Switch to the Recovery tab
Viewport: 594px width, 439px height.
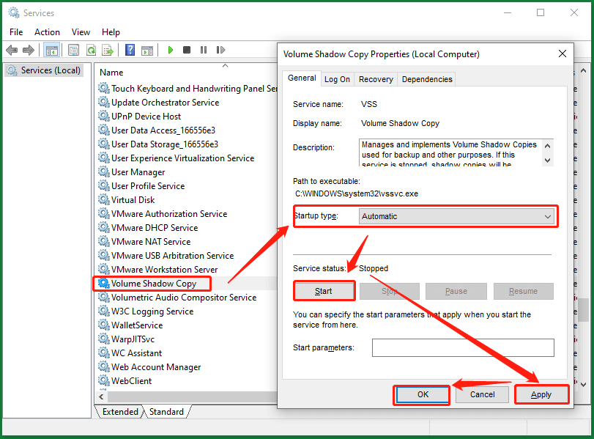click(x=376, y=79)
